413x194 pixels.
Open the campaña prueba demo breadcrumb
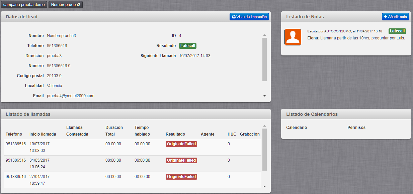[24, 5]
